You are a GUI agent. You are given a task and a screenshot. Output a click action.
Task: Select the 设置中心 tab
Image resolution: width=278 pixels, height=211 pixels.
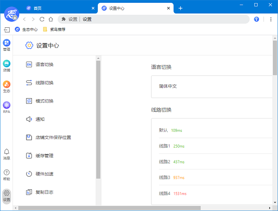[136, 8]
